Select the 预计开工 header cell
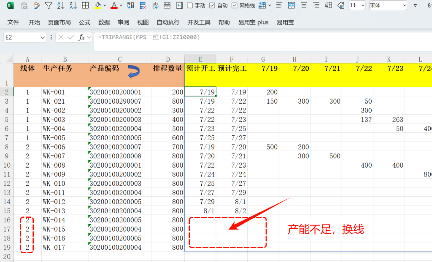 pyautogui.click(x=200, y=75)
